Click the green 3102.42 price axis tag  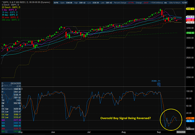tap(190, 33)
